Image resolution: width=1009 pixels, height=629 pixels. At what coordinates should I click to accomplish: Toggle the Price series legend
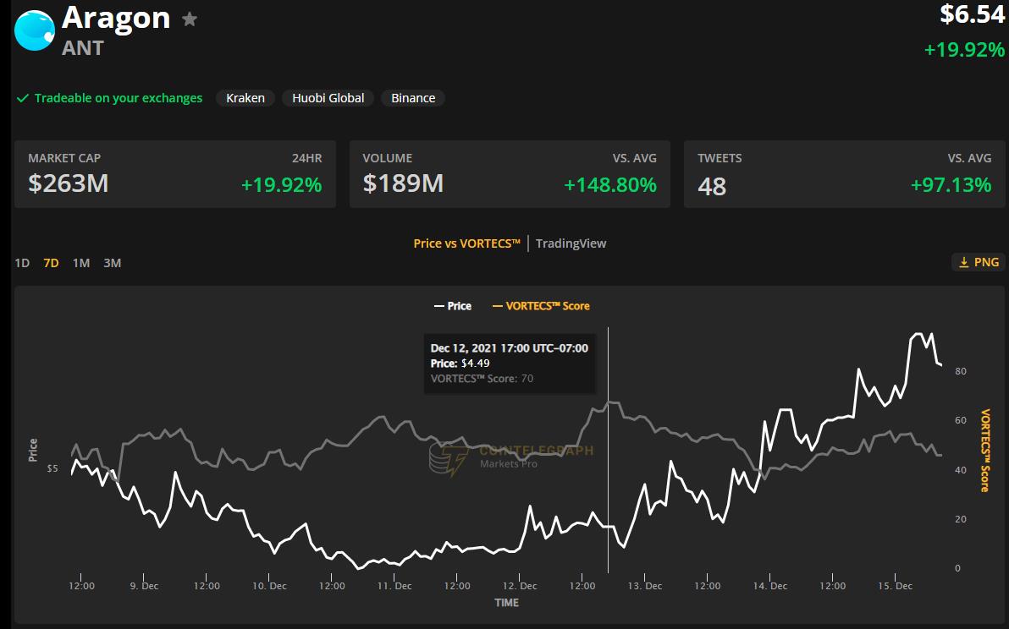click(453, 307)
